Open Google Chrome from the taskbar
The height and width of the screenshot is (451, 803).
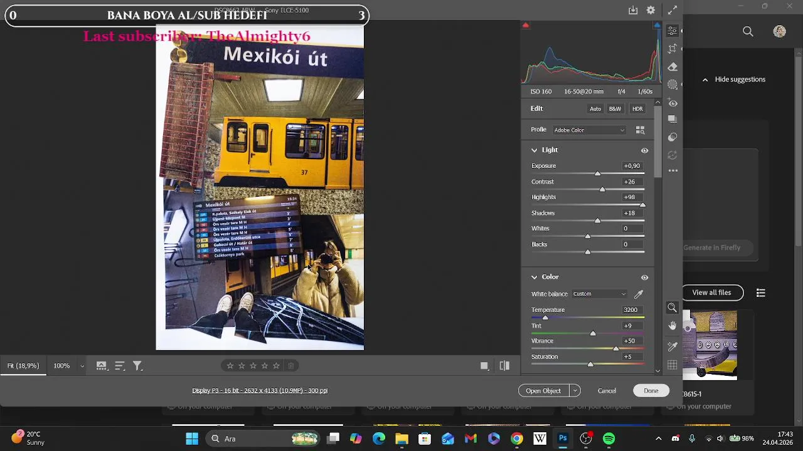click(516, 438)
